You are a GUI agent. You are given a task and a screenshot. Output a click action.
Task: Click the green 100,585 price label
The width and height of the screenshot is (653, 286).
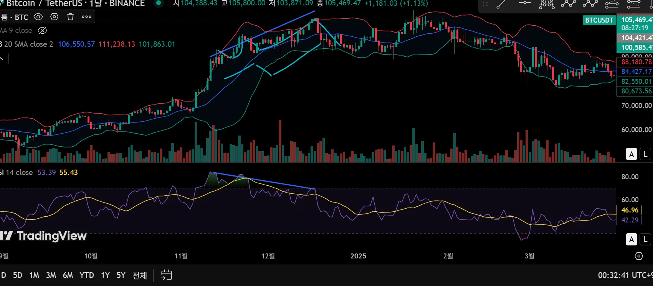[x=635, y=47]
